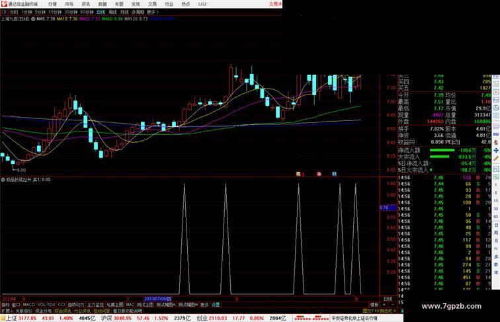This screenshot has width=500, height=322.
Task: Switch chart to 1分钟 period
Action: (26, 12)
